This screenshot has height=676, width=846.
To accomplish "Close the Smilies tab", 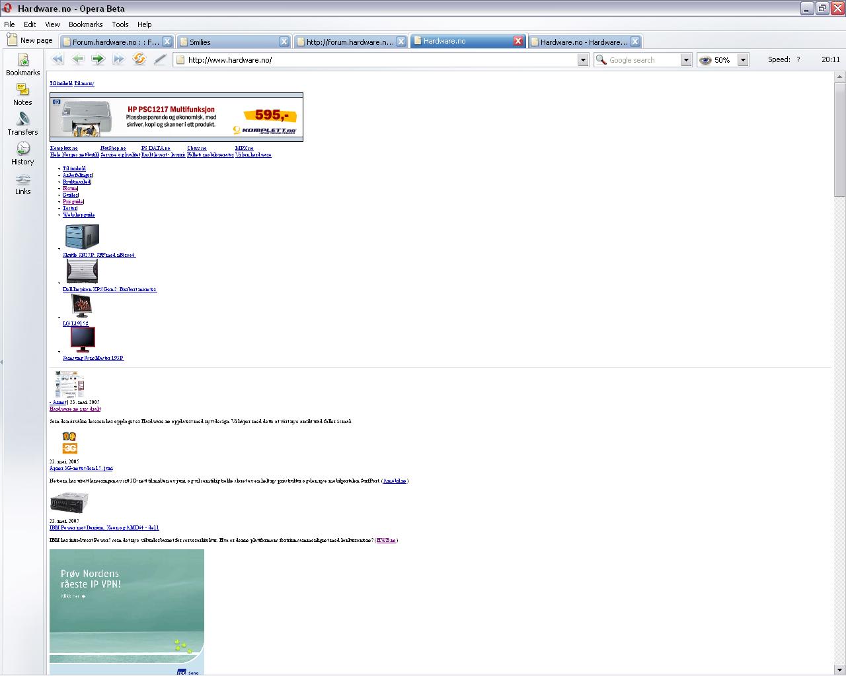I will click(284, 41).
